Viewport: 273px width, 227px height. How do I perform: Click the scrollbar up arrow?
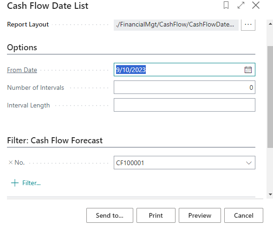[270, 24]
